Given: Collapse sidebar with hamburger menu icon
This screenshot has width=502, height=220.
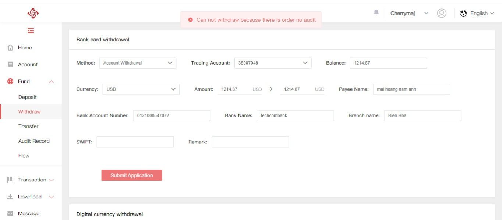Looking at the screenshot, I should click(31, 31).
